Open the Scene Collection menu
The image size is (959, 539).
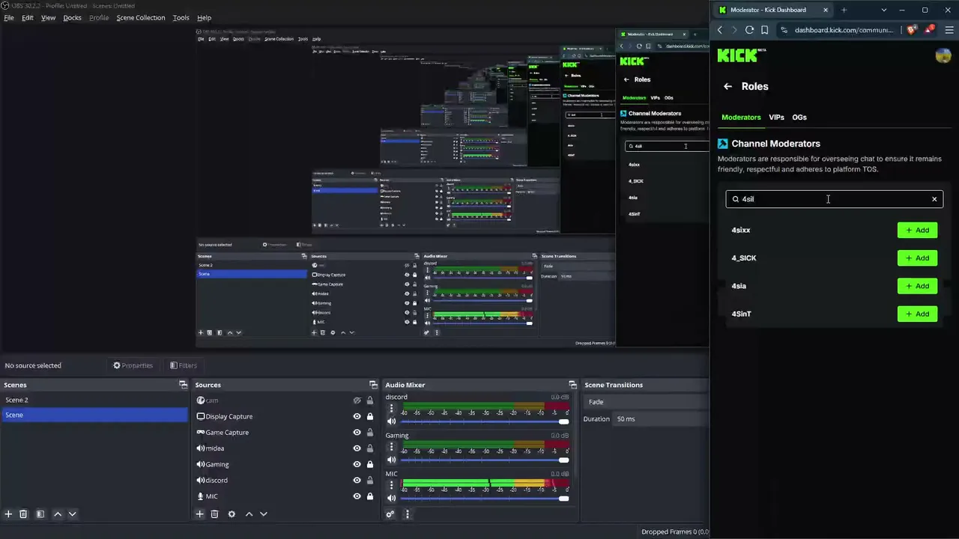coord(140,17)
